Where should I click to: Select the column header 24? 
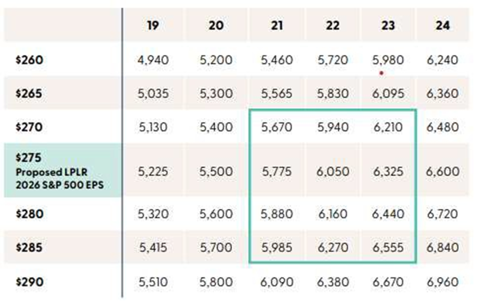click(x=443, y=25)
